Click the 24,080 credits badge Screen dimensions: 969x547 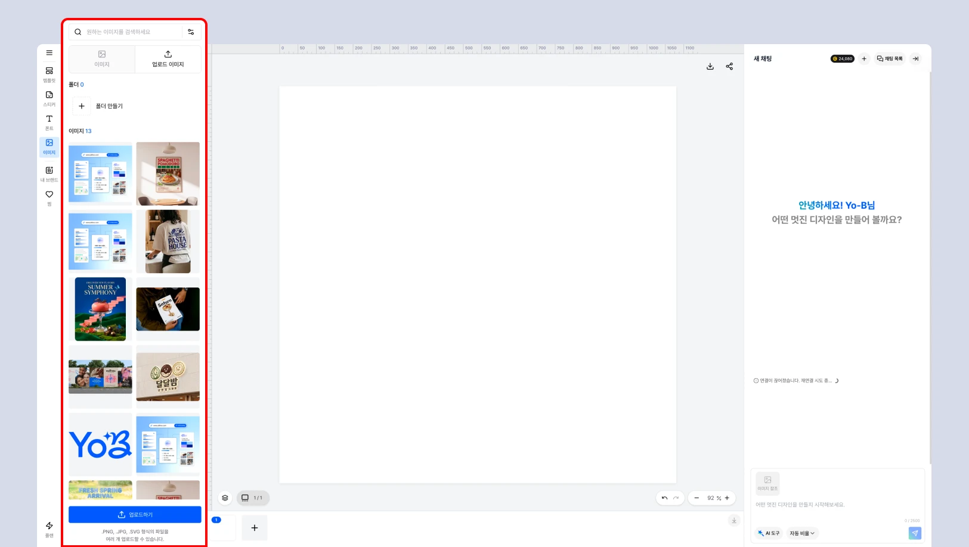[843, 58]
